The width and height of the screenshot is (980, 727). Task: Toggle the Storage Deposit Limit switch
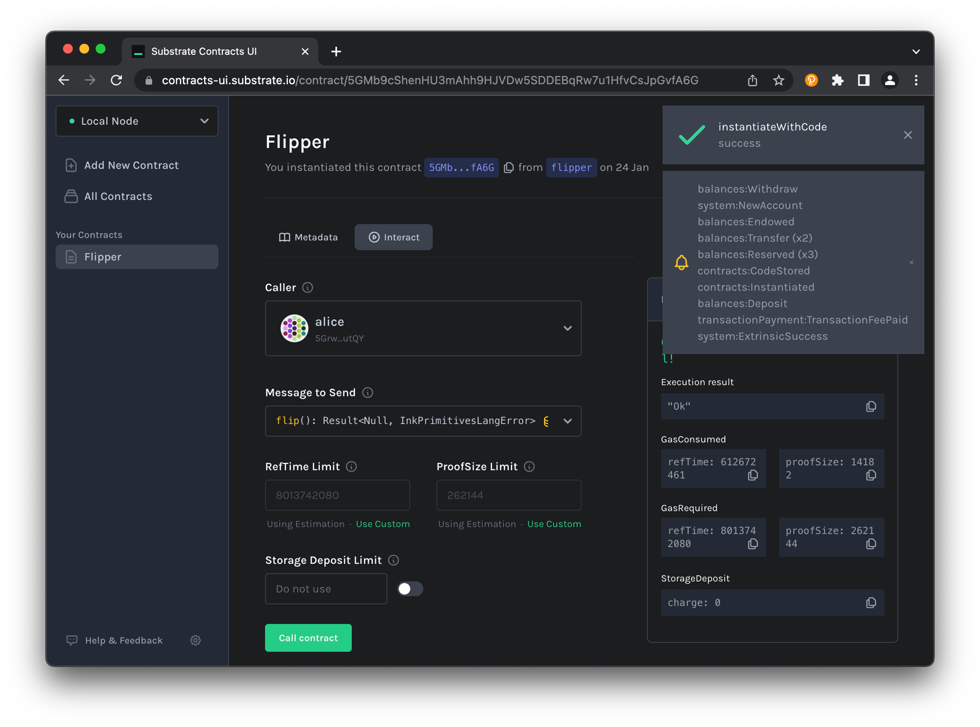pyautogui.click(x=410, y=589)
